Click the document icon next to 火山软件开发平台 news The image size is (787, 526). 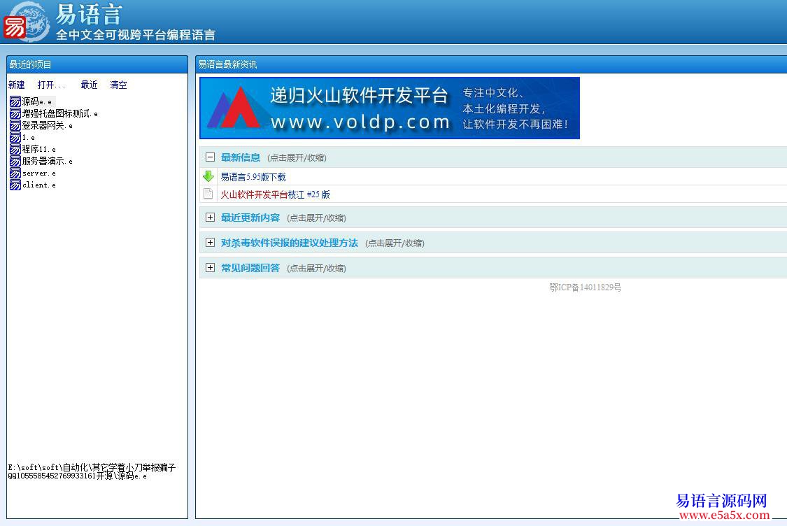(x=208, y=194)
